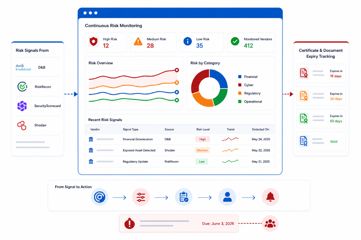This screenshot has width=361, height=240.
Task: Click the Risk Level column header
Action: (203, 129)
